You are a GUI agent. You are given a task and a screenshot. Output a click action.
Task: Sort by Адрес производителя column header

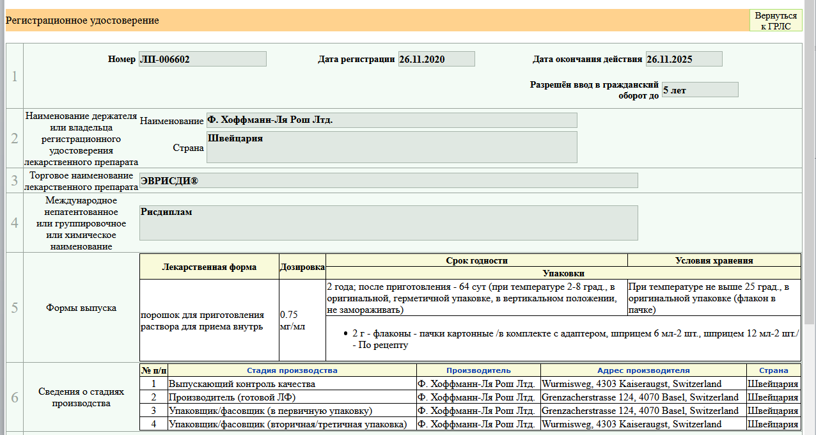[643, 370]
